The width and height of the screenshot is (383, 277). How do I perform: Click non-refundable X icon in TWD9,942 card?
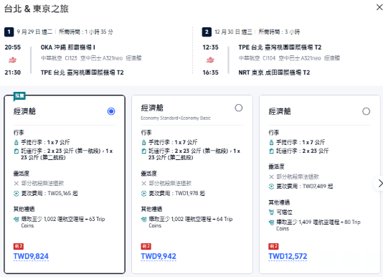143,184
